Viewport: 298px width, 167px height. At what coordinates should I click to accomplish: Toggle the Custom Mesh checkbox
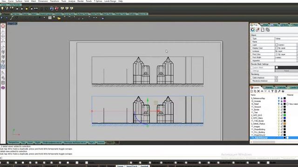[277, 67]
